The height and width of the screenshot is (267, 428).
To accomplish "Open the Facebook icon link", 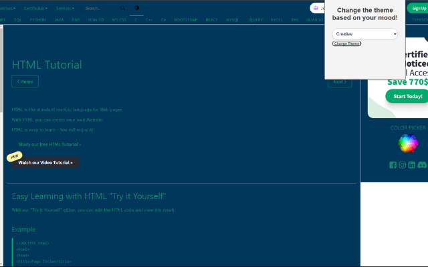I will coord(393,165).
